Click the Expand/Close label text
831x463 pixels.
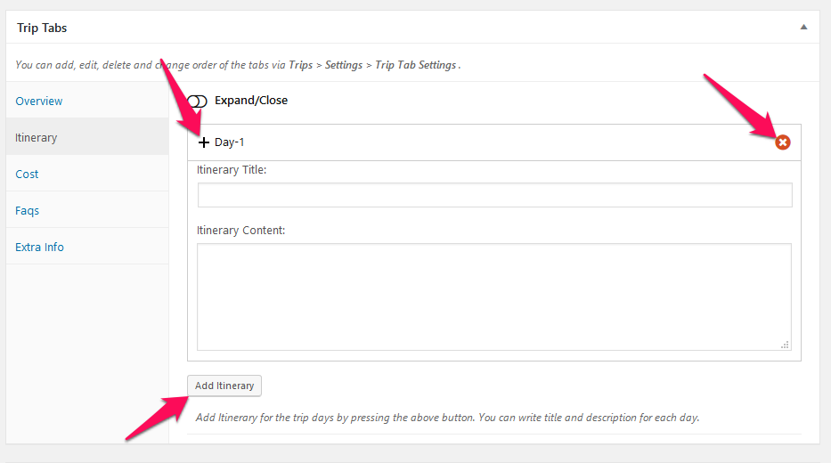(x=251, y=100)
